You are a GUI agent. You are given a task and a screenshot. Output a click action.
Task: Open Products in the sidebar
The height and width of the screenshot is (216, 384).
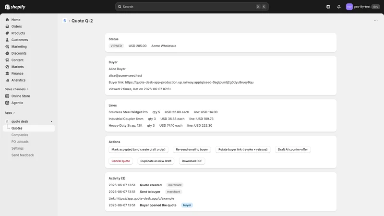[18, 33]
